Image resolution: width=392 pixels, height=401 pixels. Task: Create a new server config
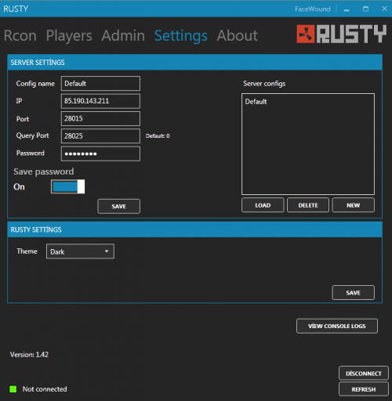(x=354, y=205)
